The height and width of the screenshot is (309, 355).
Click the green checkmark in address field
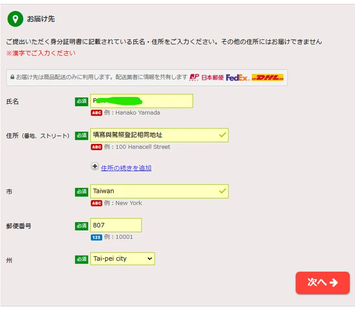tap(223, 135)
